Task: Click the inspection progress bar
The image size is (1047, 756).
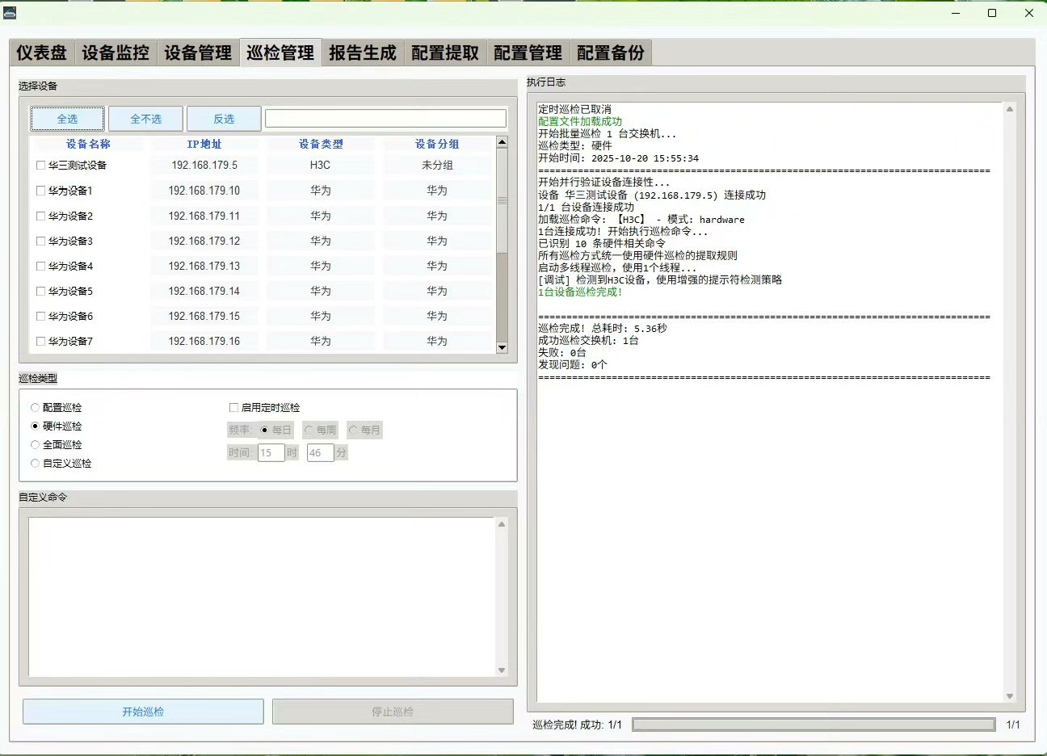Action: [x=814, y=724]
